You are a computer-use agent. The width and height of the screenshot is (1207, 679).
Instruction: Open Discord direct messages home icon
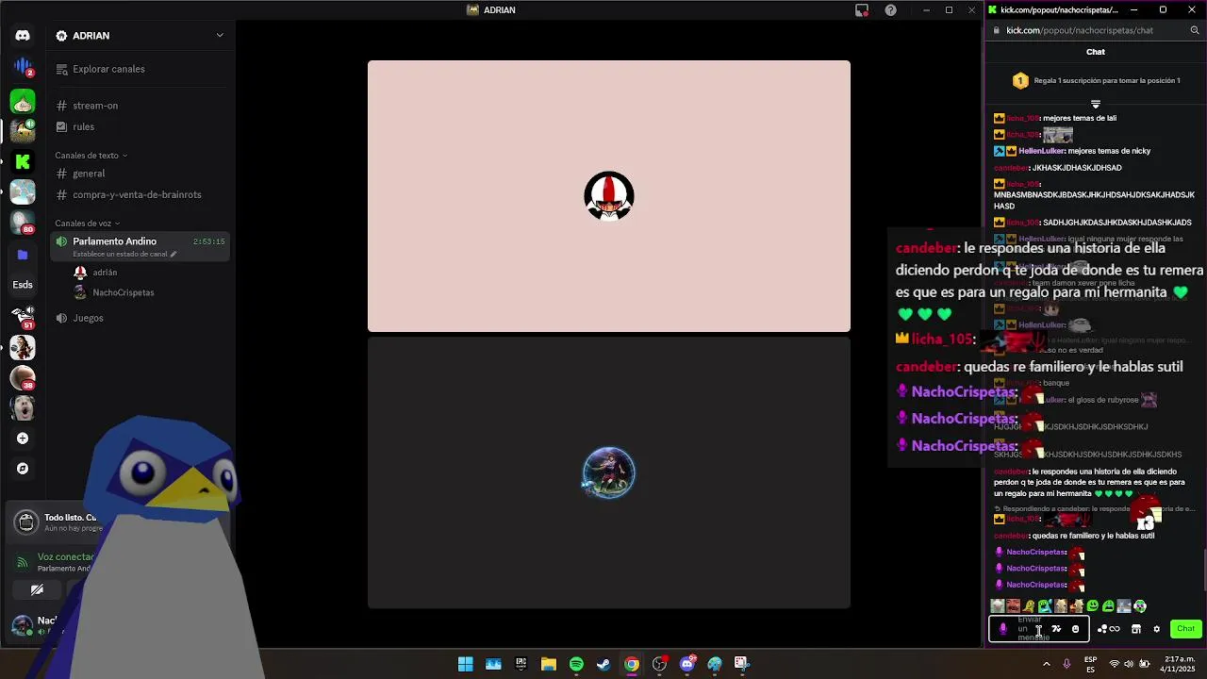coord(23,35)
